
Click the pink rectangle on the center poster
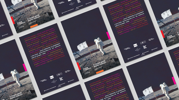(x=108, y=36)
